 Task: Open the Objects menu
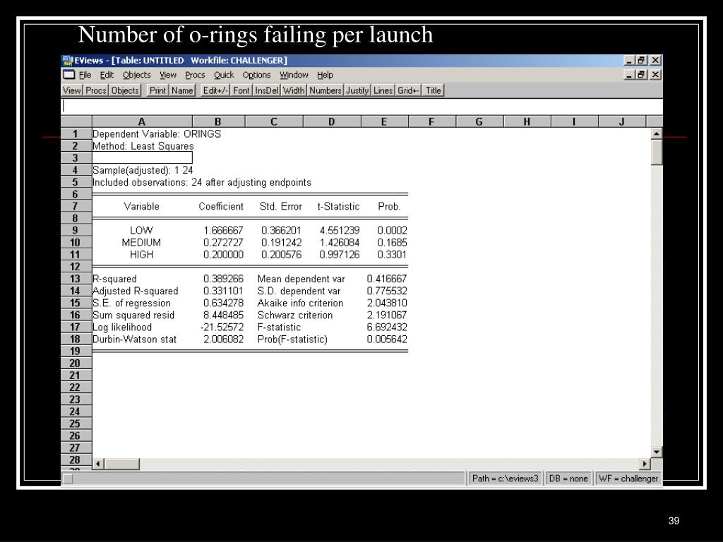pyautogui.click(x=136, y=75)
